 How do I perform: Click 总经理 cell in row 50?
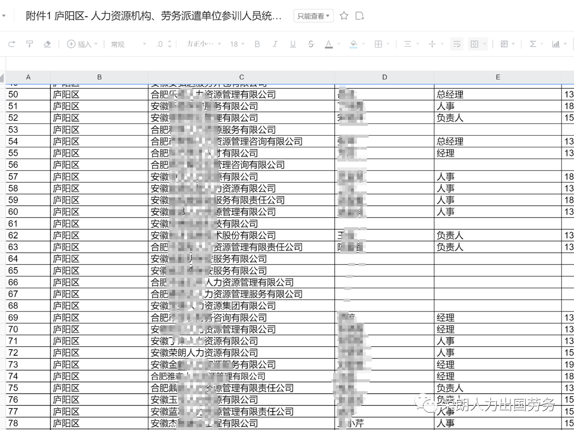pos(498,95)
